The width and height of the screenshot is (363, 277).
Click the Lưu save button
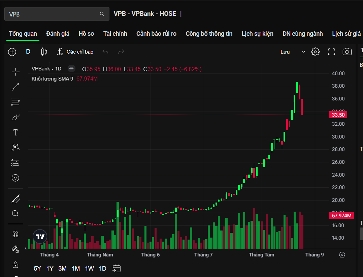pos(285,52)
